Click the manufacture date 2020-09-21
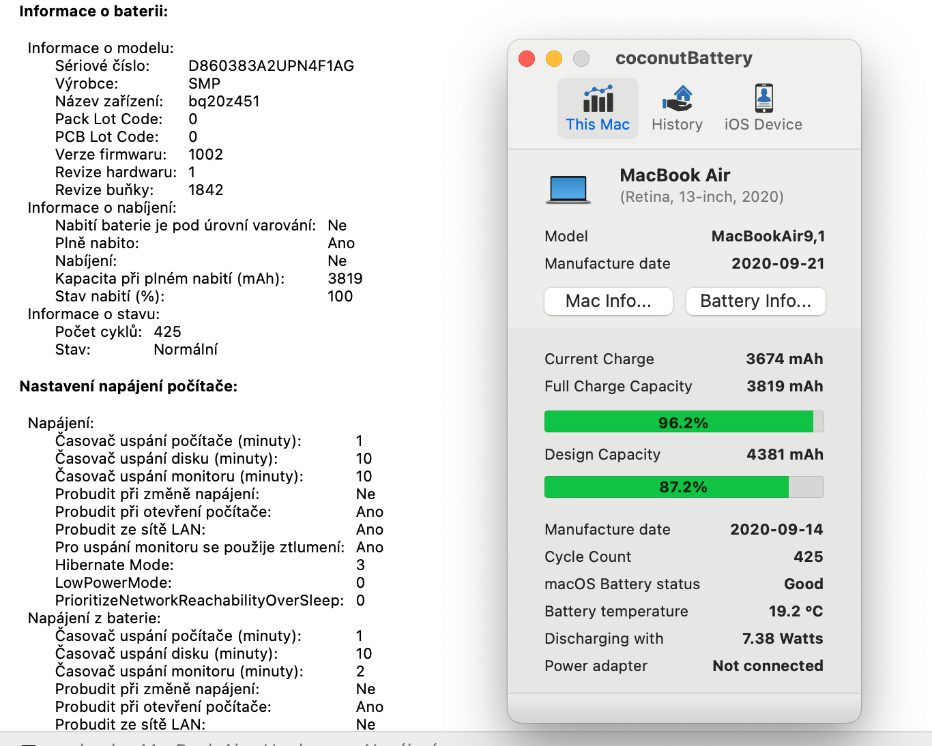Screen dimensions: 932x746 click(x=778, y=264)
